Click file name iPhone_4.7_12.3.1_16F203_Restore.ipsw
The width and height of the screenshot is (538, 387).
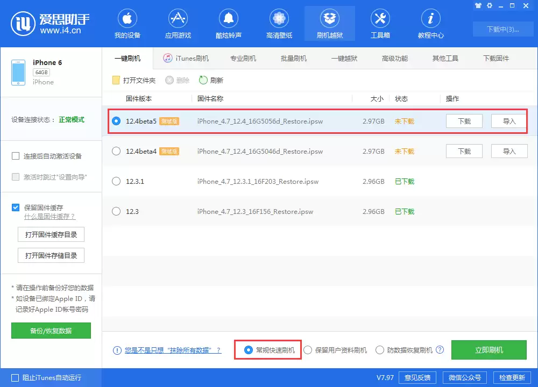[258, 181]
